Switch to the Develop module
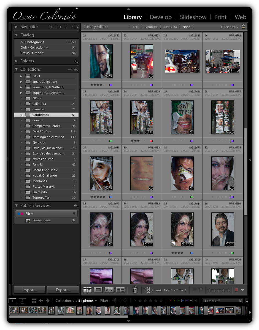259x330 pixels. pyautogui.click(x=161, y=17)
